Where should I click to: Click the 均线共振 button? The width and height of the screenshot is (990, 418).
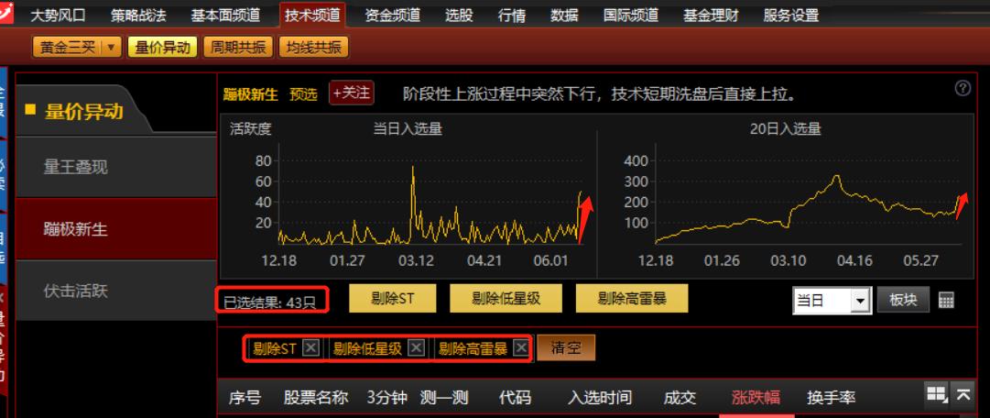[x=313, y=48]
